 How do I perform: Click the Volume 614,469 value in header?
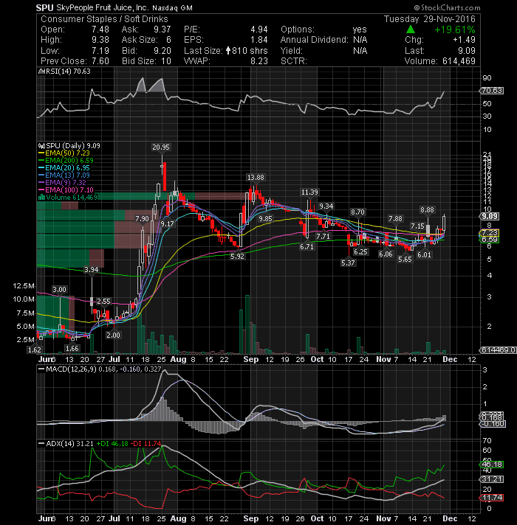[x=459, y=61]
